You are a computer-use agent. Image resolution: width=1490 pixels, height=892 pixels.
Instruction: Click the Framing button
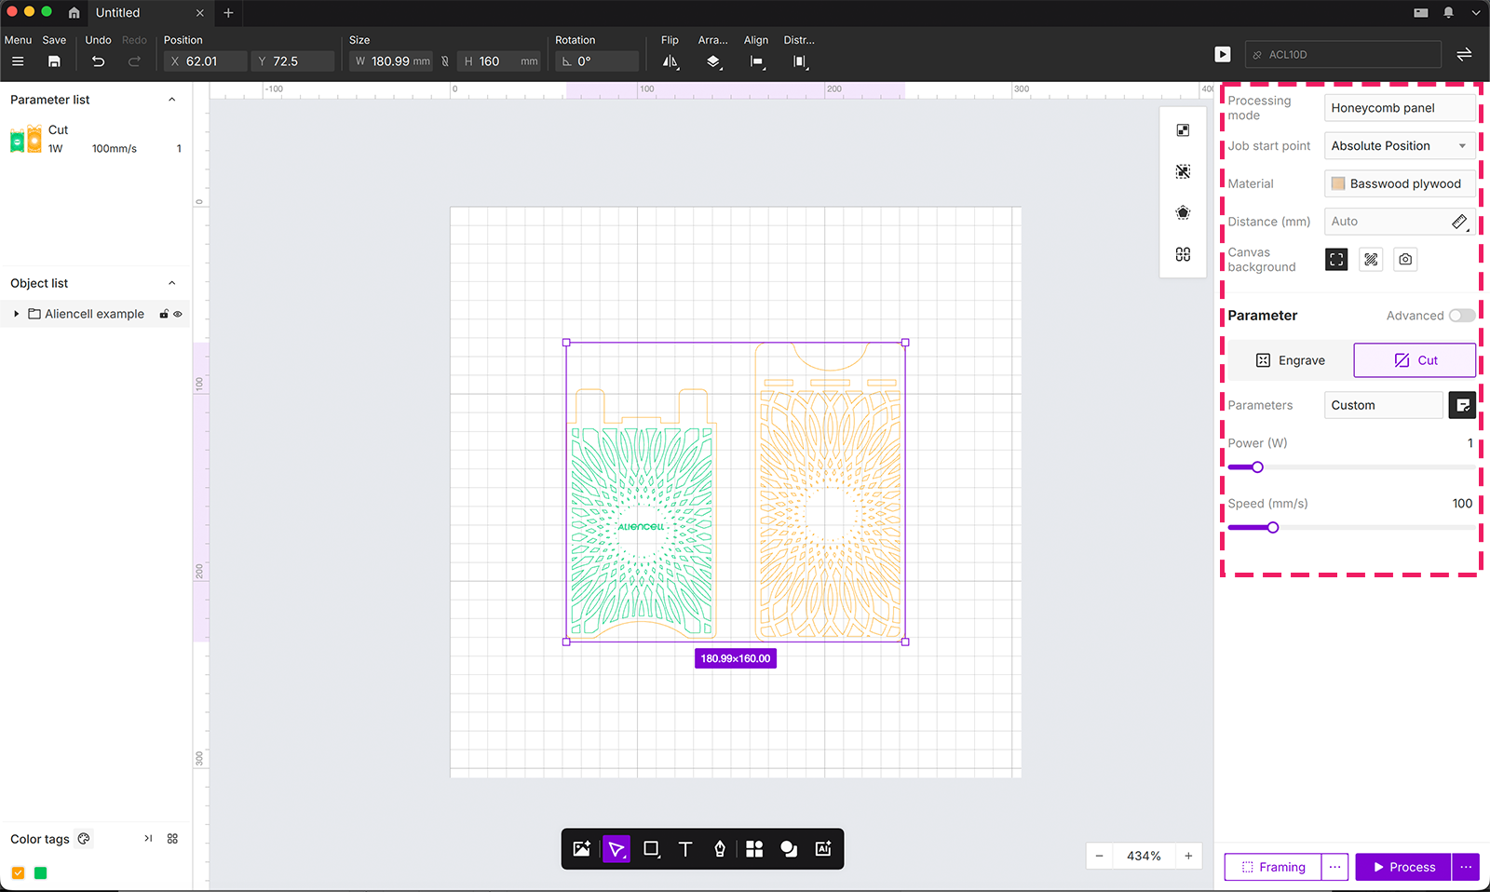click(x=1273, y=867)
